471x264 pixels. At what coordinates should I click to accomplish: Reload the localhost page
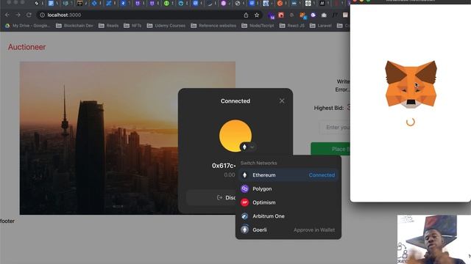pyautogui.click(x=29, y=15)
